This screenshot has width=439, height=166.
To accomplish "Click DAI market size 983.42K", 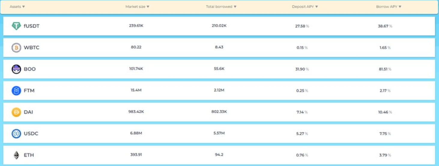I will (x=136, y=112).
